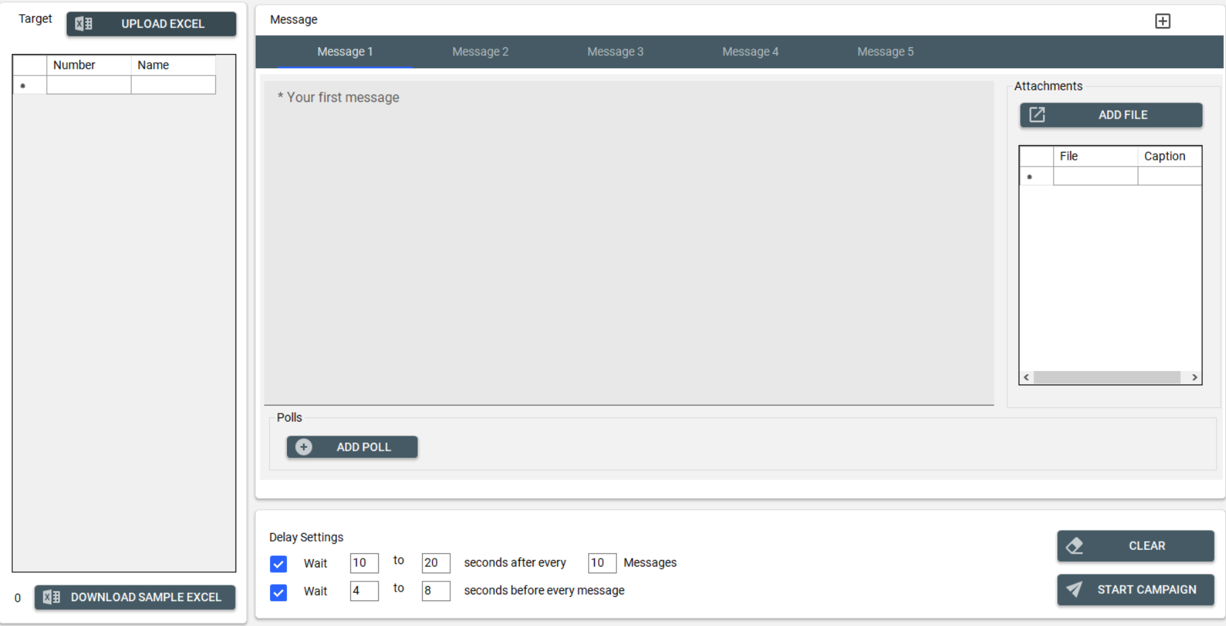Click the plus icon to add message
Viewport: 1226px width, 626px height.
coord(1162,21)
